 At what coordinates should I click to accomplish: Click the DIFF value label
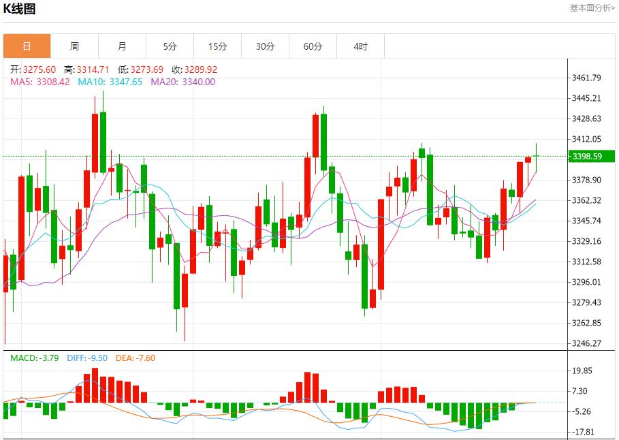tap(88, 358)
